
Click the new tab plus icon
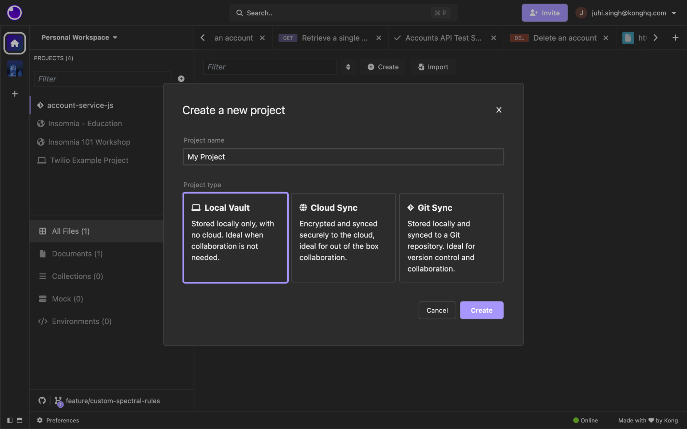pyautogui.click(x=675, y=38)
